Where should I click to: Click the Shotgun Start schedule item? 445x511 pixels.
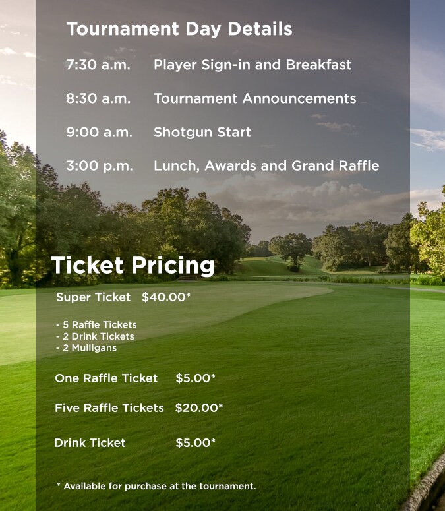pos(202,133)
